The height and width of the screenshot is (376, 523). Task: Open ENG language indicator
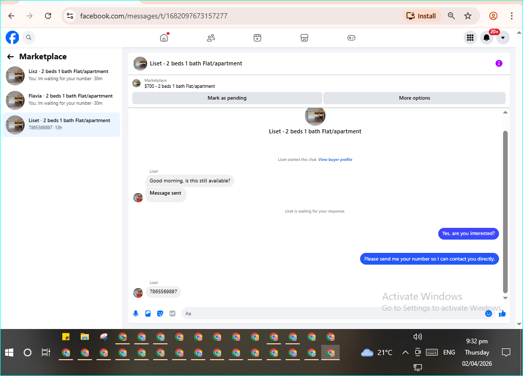coord(449,353)
